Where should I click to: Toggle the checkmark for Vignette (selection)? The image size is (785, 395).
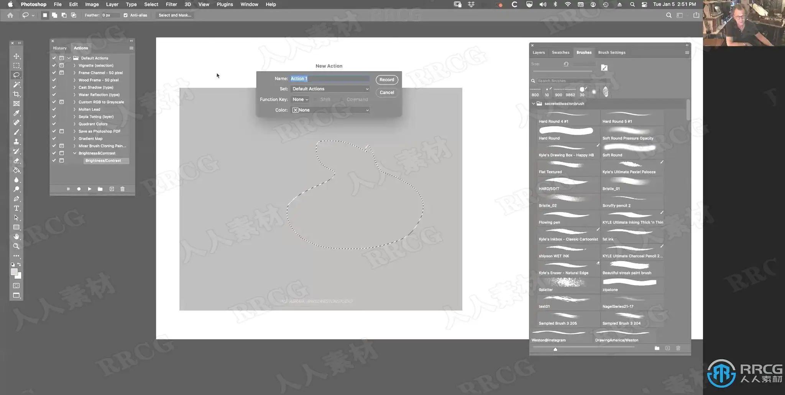click(54, 65)
